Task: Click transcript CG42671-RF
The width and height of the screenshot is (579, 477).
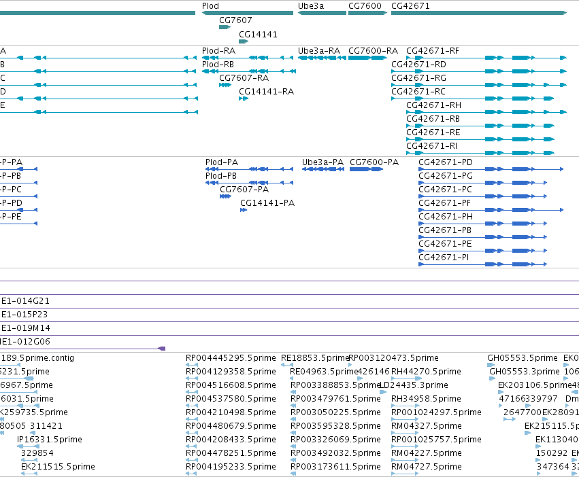Action: pos(433,50)
